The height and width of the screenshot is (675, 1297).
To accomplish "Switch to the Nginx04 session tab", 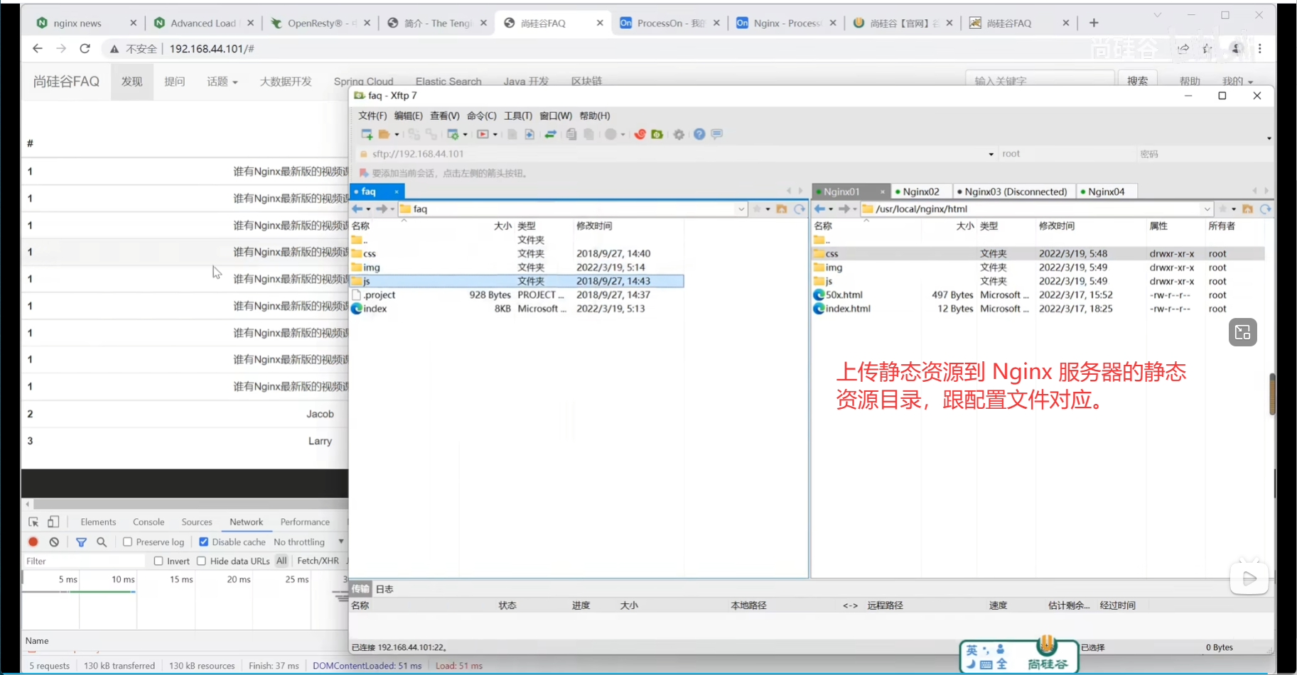I will pyautogui.click(x=1107, y=192).
